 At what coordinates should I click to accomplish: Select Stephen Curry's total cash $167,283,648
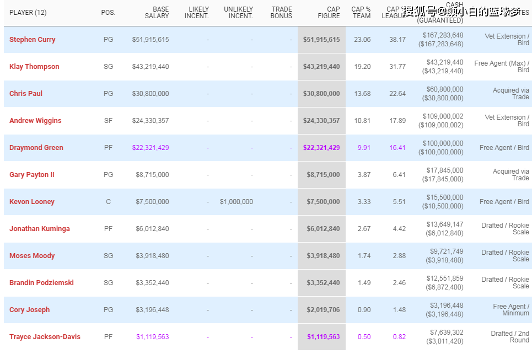pyautogui.click(x=443, y=35)
